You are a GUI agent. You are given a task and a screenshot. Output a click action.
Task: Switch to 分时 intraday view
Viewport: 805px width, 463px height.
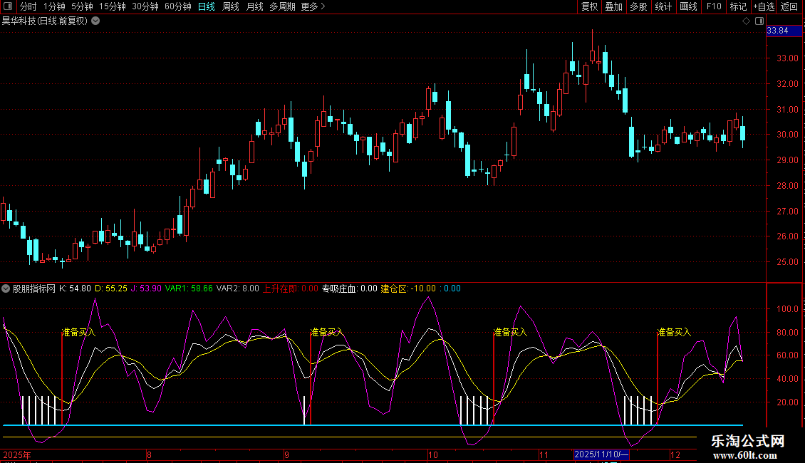coord(28,7)
